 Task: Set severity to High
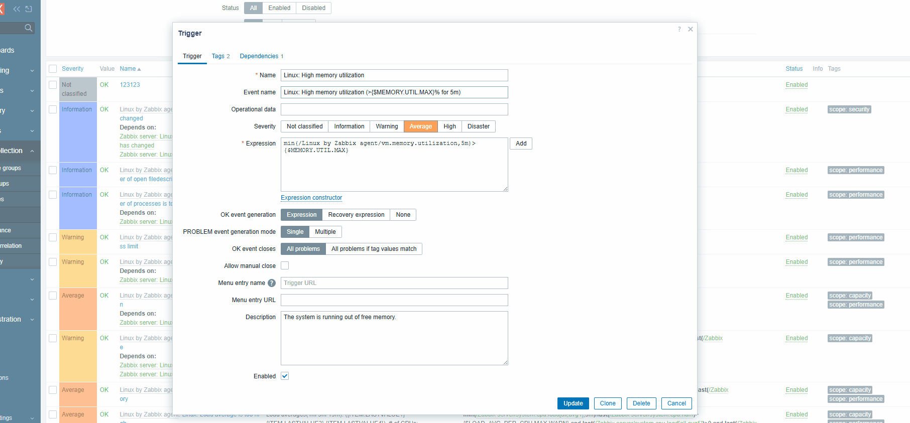[x=450, y=126]
